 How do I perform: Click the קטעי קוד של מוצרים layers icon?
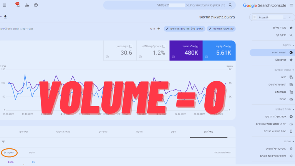[291, 149]
